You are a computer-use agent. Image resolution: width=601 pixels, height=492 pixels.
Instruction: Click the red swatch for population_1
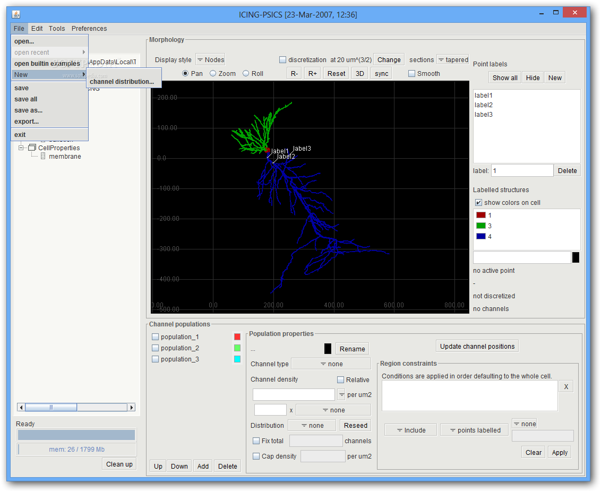(237, 337)
